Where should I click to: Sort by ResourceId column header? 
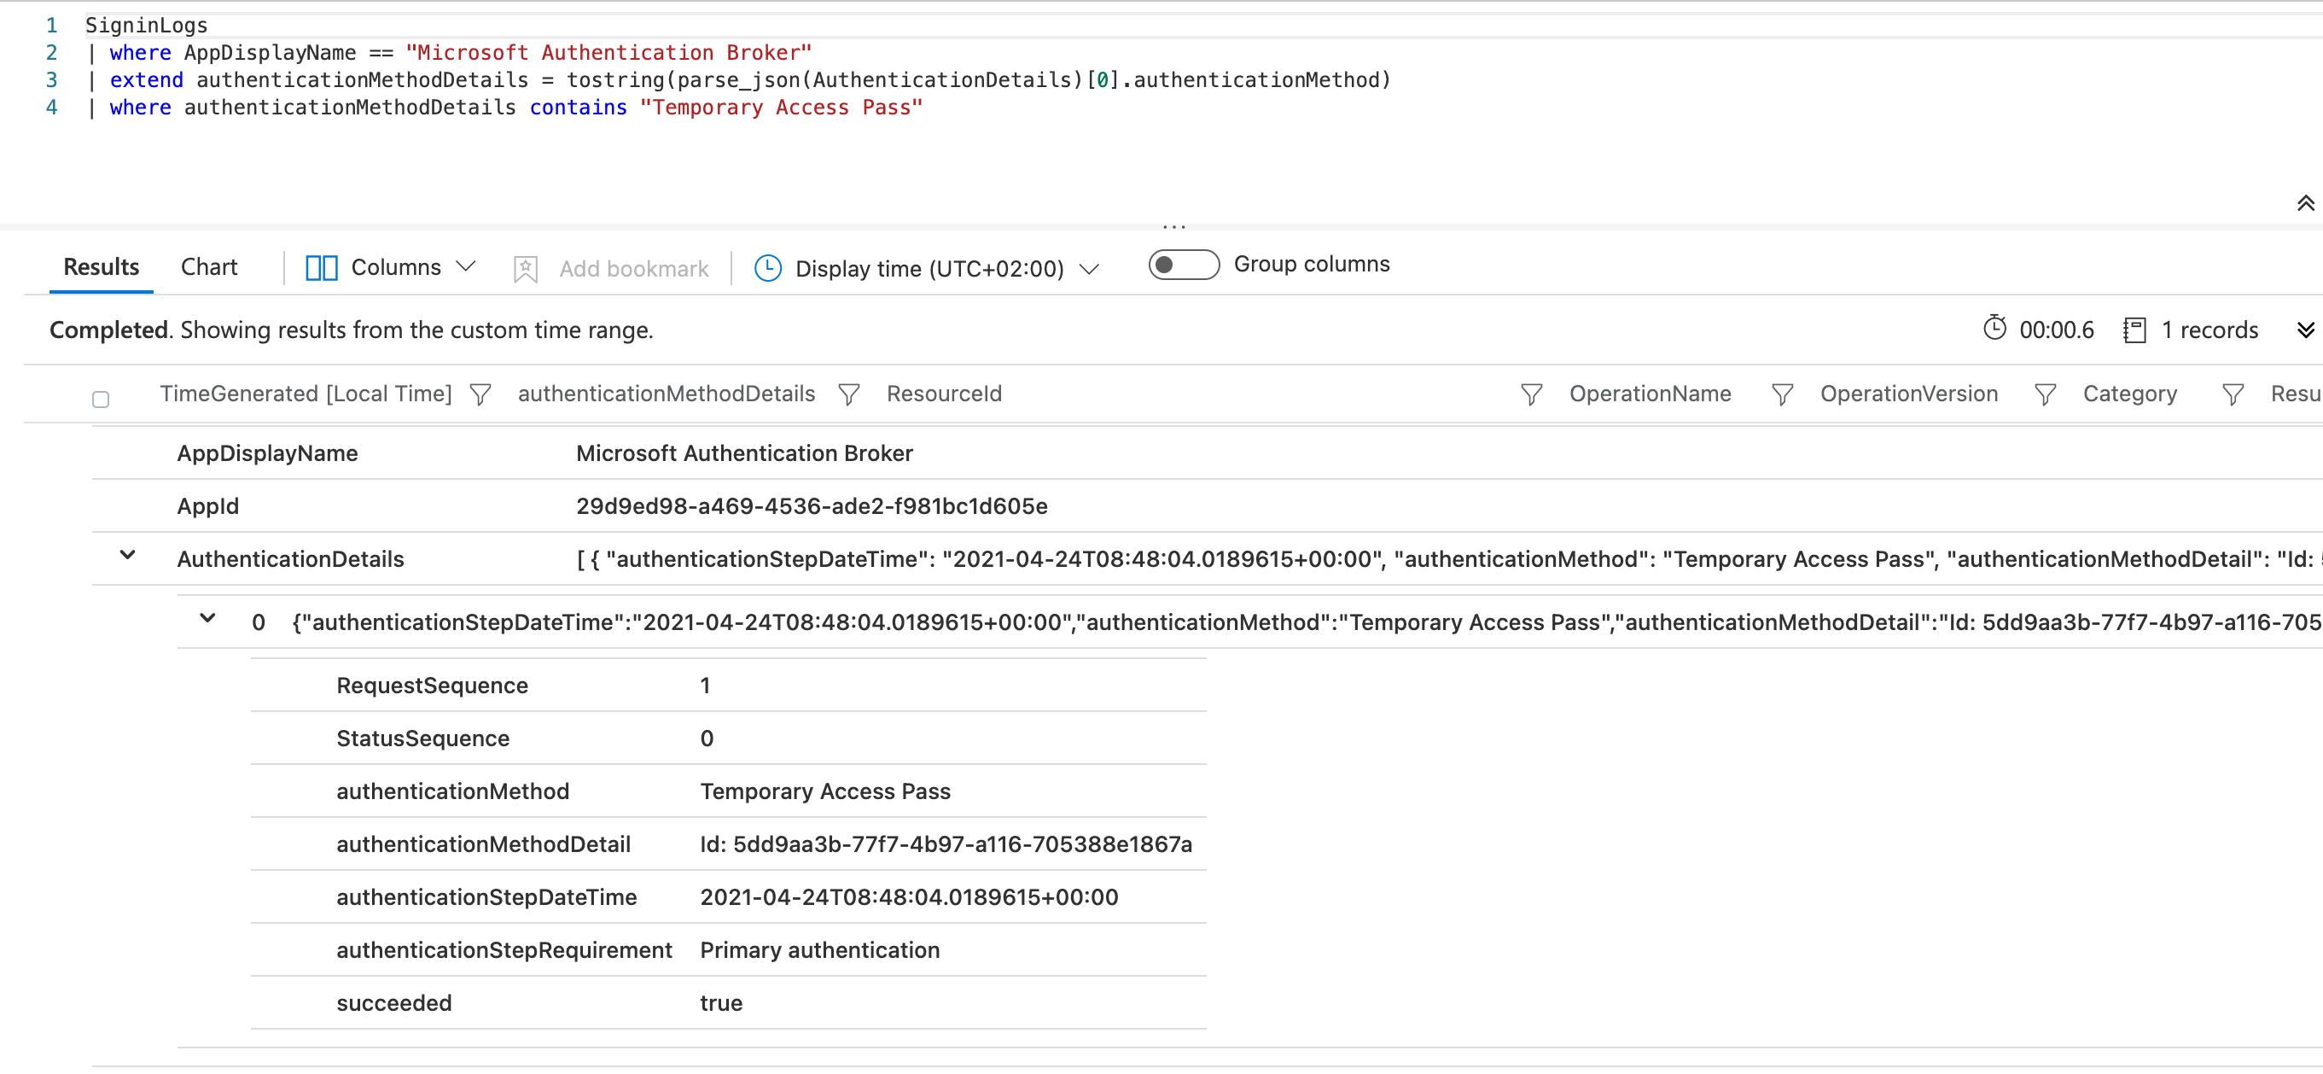pos(944,394)
